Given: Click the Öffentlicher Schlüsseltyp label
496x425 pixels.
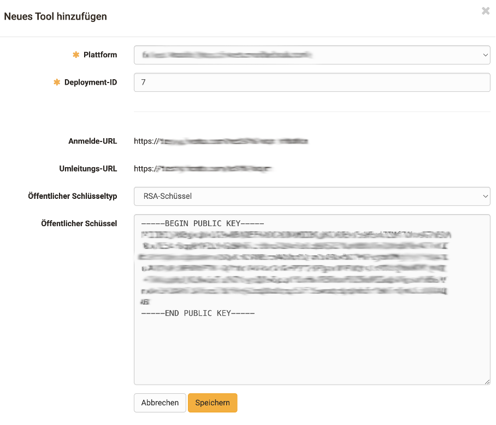Looking at the screenshot, I should (x=72, y=196).
